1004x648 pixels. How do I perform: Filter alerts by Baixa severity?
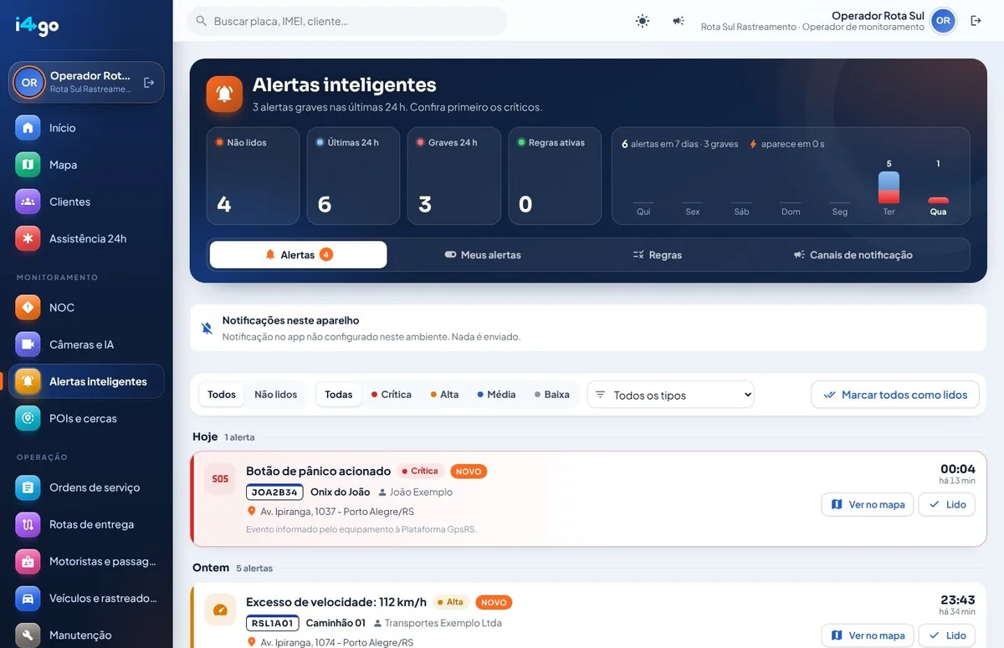pyautogui.click(x=551, y=395)
